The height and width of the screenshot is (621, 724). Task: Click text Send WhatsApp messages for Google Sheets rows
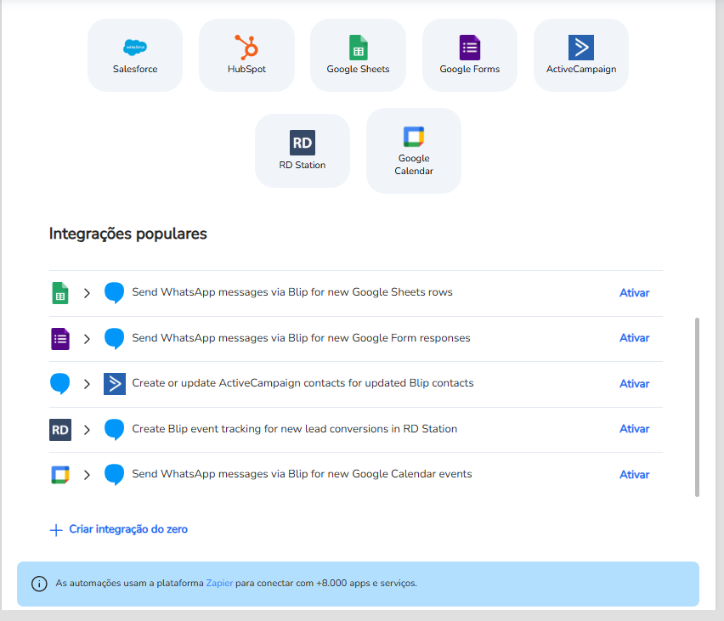point(292,292)
